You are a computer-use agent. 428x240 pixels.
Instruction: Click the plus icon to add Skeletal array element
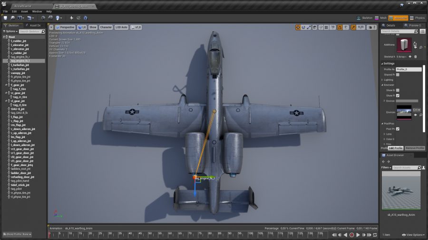(x=410, y=56)
